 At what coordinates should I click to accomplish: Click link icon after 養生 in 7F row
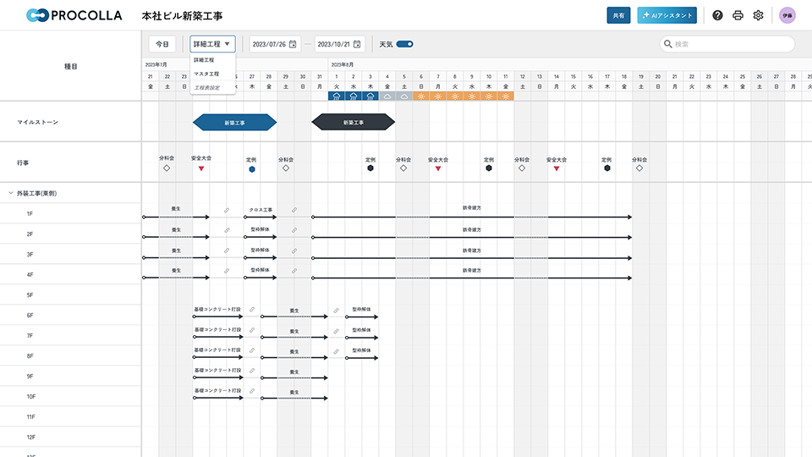click(336, 331)
